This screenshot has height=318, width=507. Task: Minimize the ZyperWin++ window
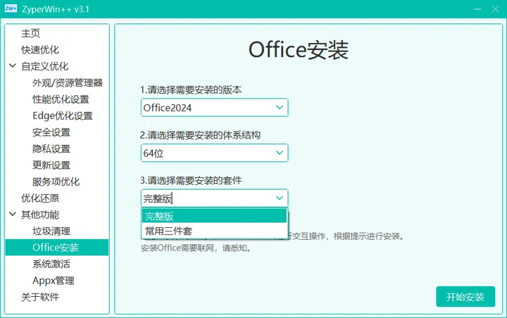coord(477,9)
